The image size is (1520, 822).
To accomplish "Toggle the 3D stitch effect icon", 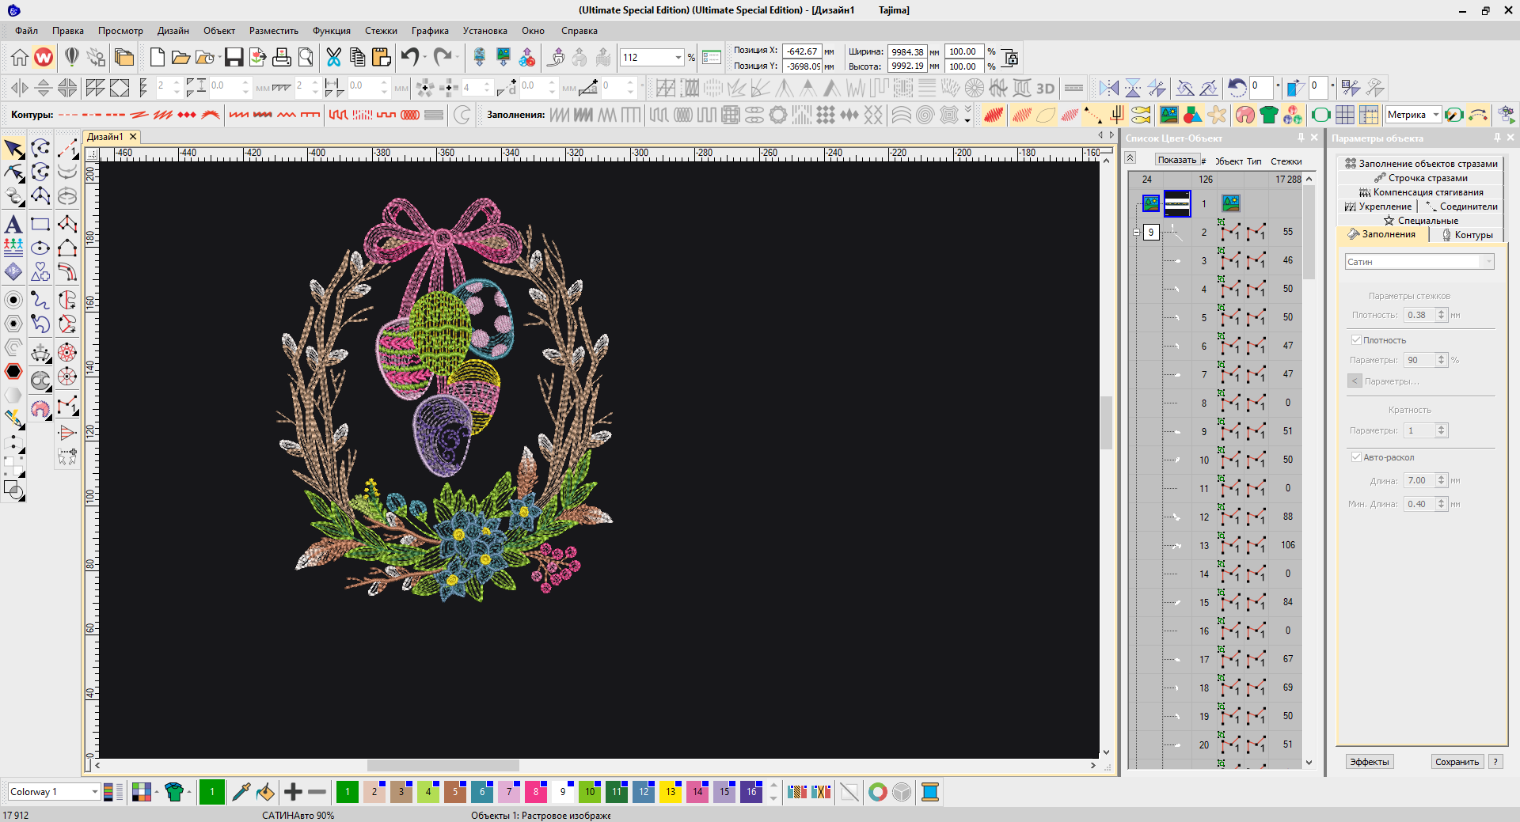I will (x=1046, y=88).
